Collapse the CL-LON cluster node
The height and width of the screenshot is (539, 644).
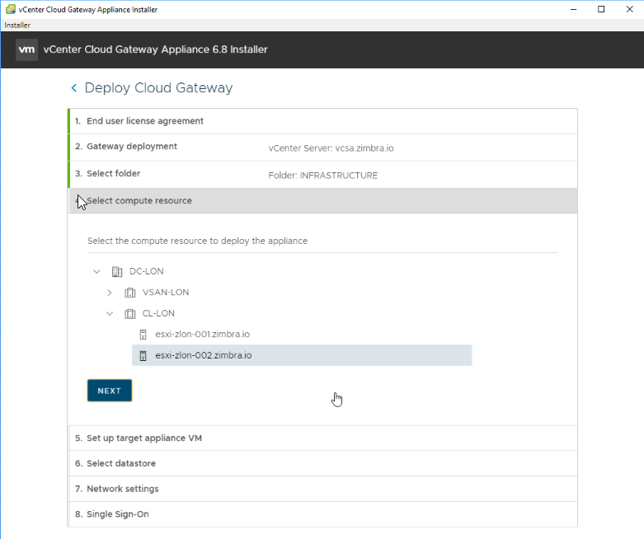(109, 314)
